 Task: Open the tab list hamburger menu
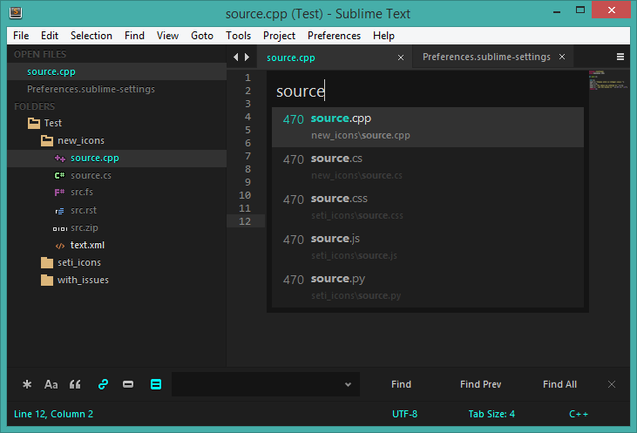[620, 57]
